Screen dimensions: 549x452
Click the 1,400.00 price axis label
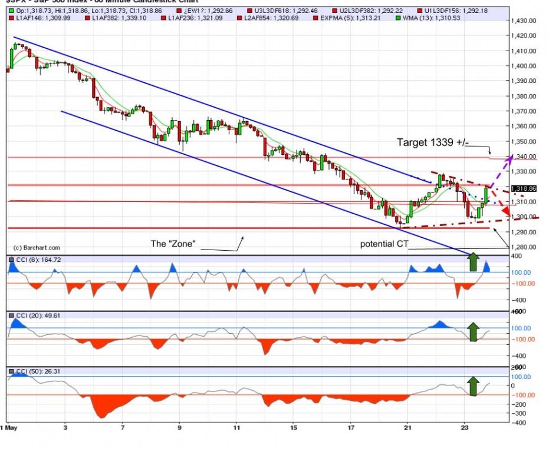coord(524,66)
